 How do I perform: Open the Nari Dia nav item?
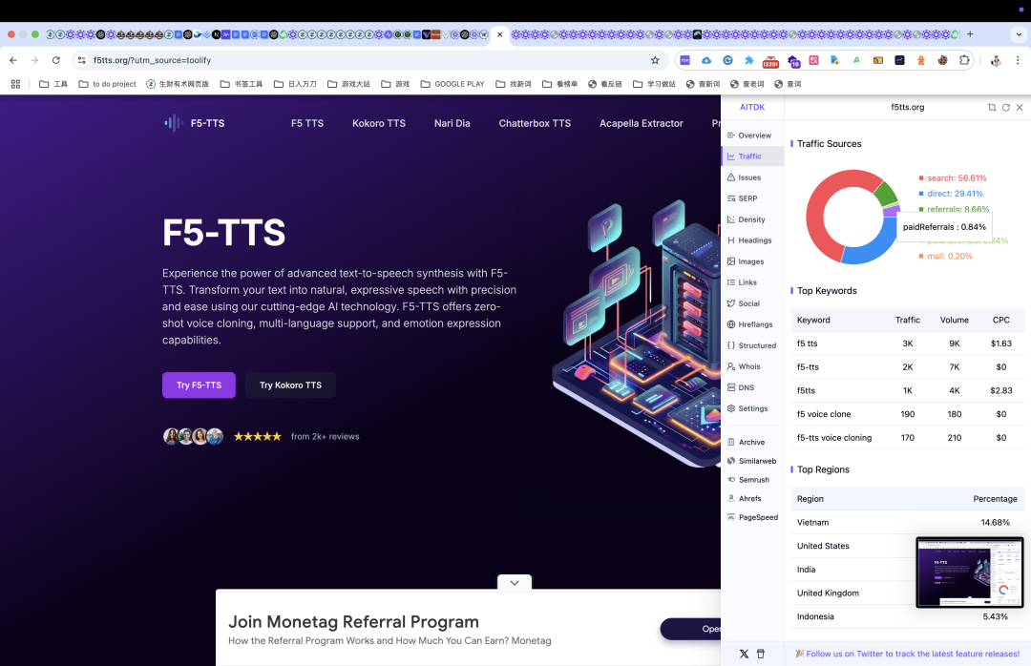[x=452, y=123]
